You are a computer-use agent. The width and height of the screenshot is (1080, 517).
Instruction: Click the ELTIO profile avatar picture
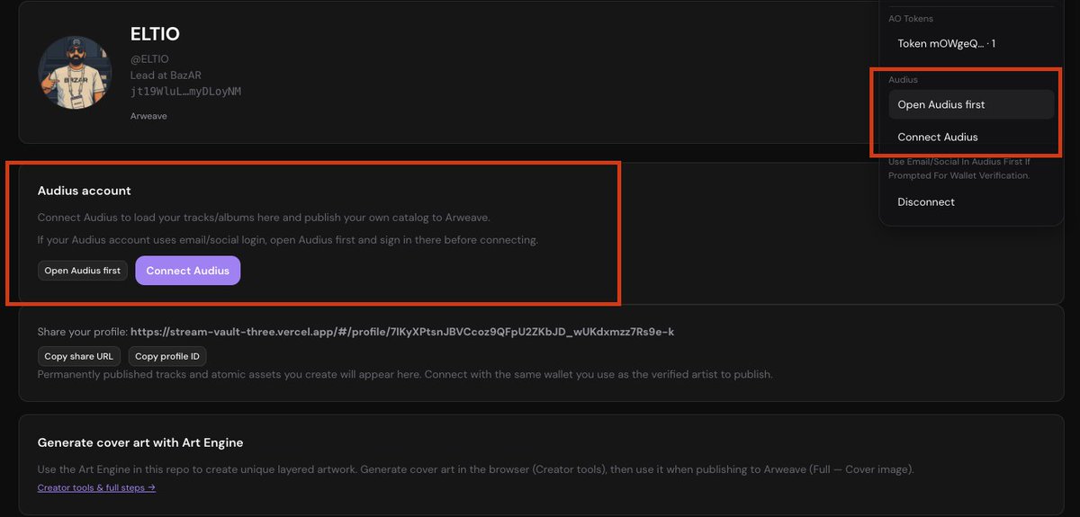coord(74,73)
